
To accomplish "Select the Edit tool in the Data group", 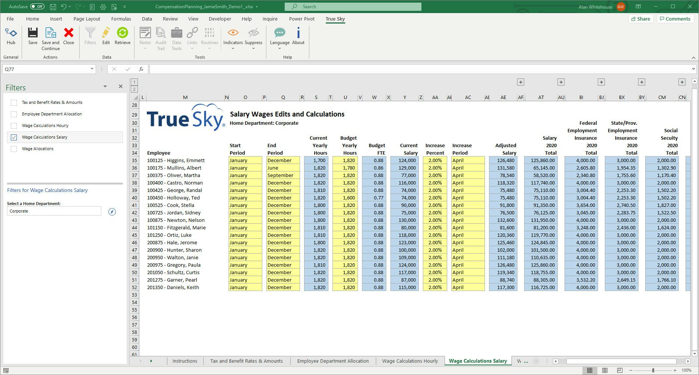I will pos(106,37).
